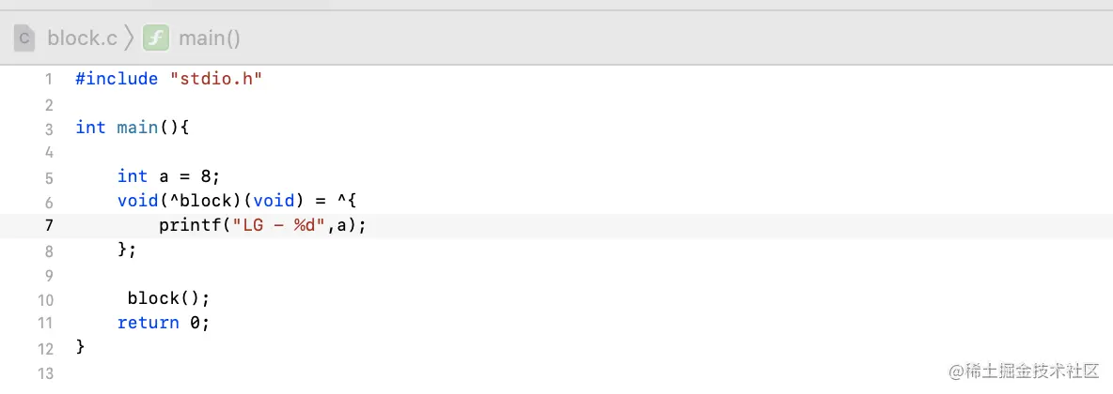The height and width of the screenshot is (394, 1113).
Task: Click the return keyword on line 11
Action: click(148, 323)
